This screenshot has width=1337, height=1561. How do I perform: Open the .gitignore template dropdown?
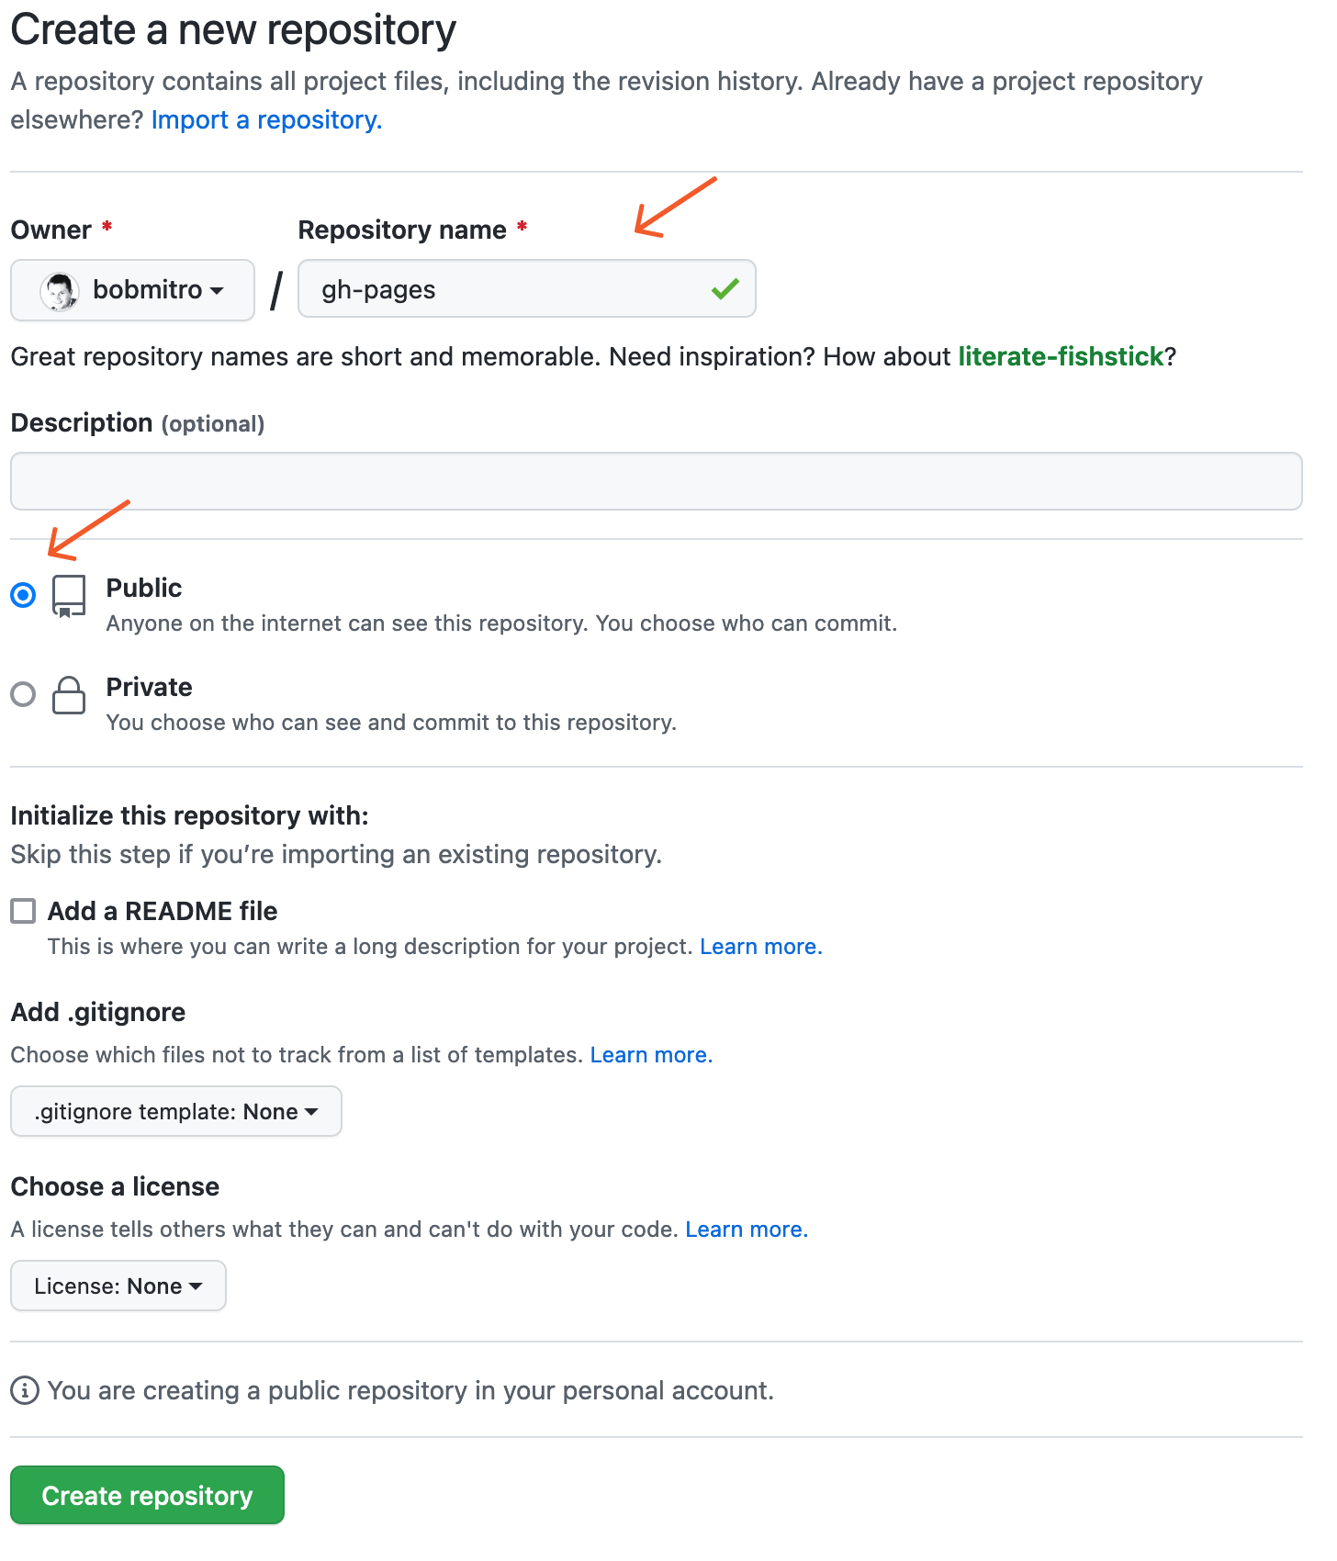175,1111
